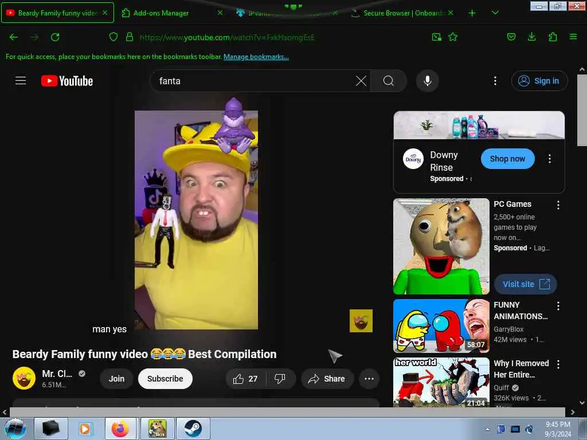587x440 pixels.
Task: Click the Share button
Action: [x=326, y=379]
